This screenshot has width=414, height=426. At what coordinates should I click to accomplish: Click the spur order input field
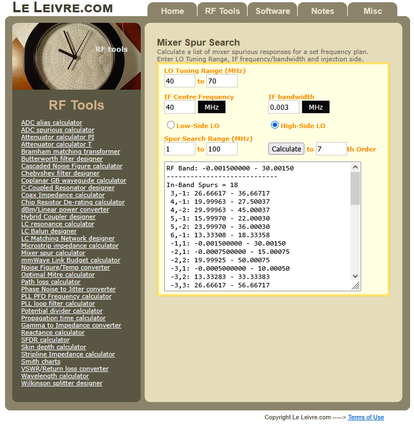[x=331, y=149]
